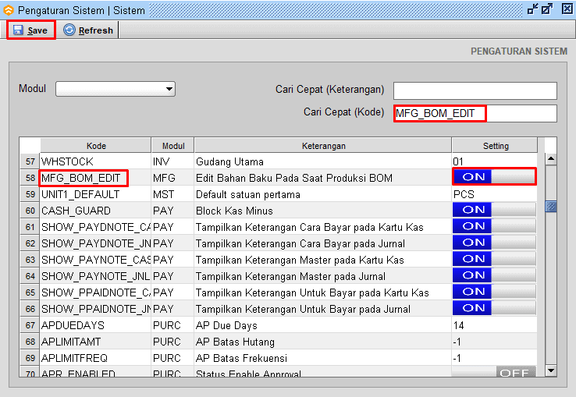Toggle Status Enable Approval OFF switch
The height and width of the screenshot is (397, 576).
[x=494, y=371]
